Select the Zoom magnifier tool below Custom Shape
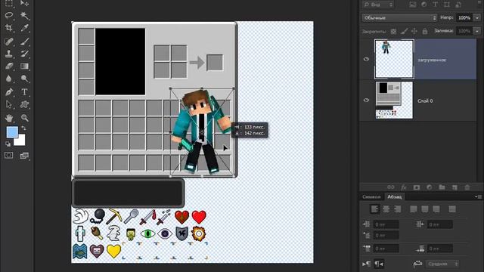Screen dimensions: 484x272 click(24, 118)
